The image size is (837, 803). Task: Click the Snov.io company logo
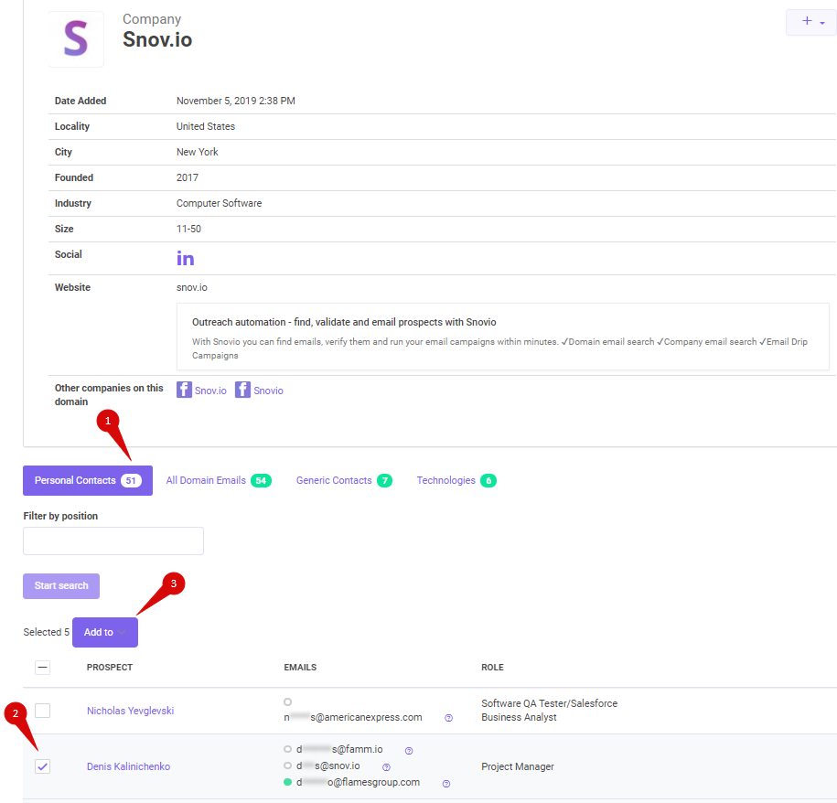point(76,39)
